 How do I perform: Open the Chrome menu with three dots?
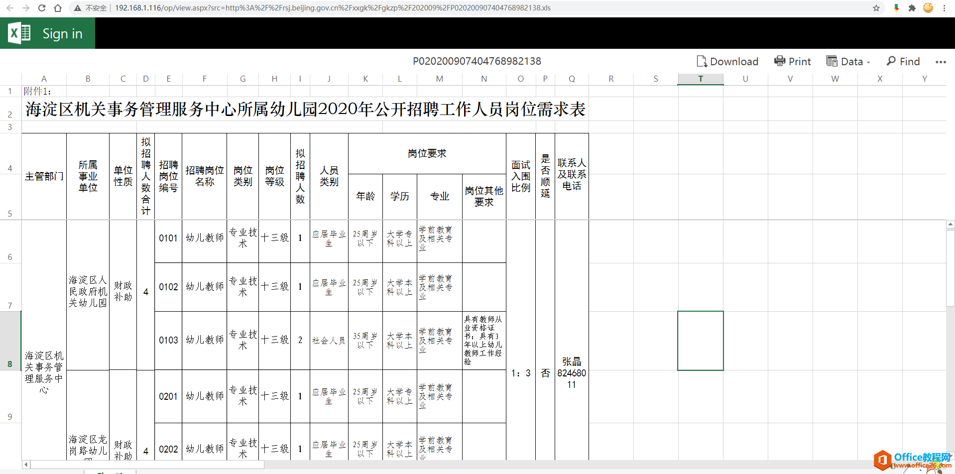pos(945,7)
